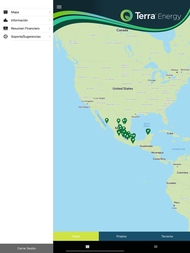Click the Medellín city label
This screenshot has width=190, height=253.
177,164
